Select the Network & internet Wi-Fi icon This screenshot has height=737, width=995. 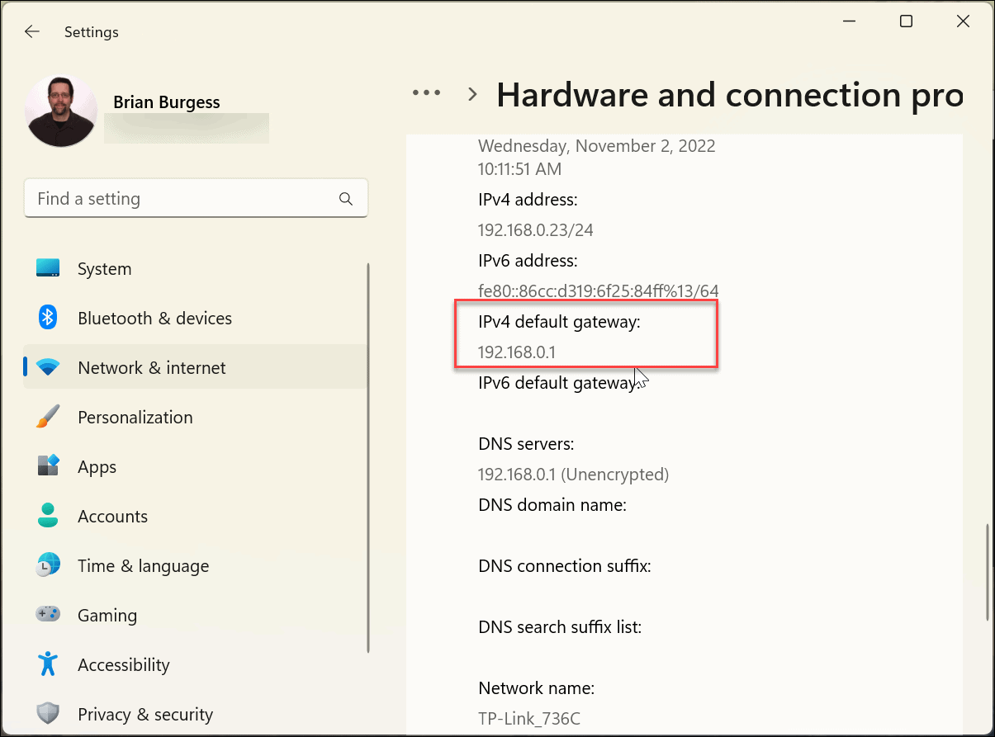[x=48, y=366]
